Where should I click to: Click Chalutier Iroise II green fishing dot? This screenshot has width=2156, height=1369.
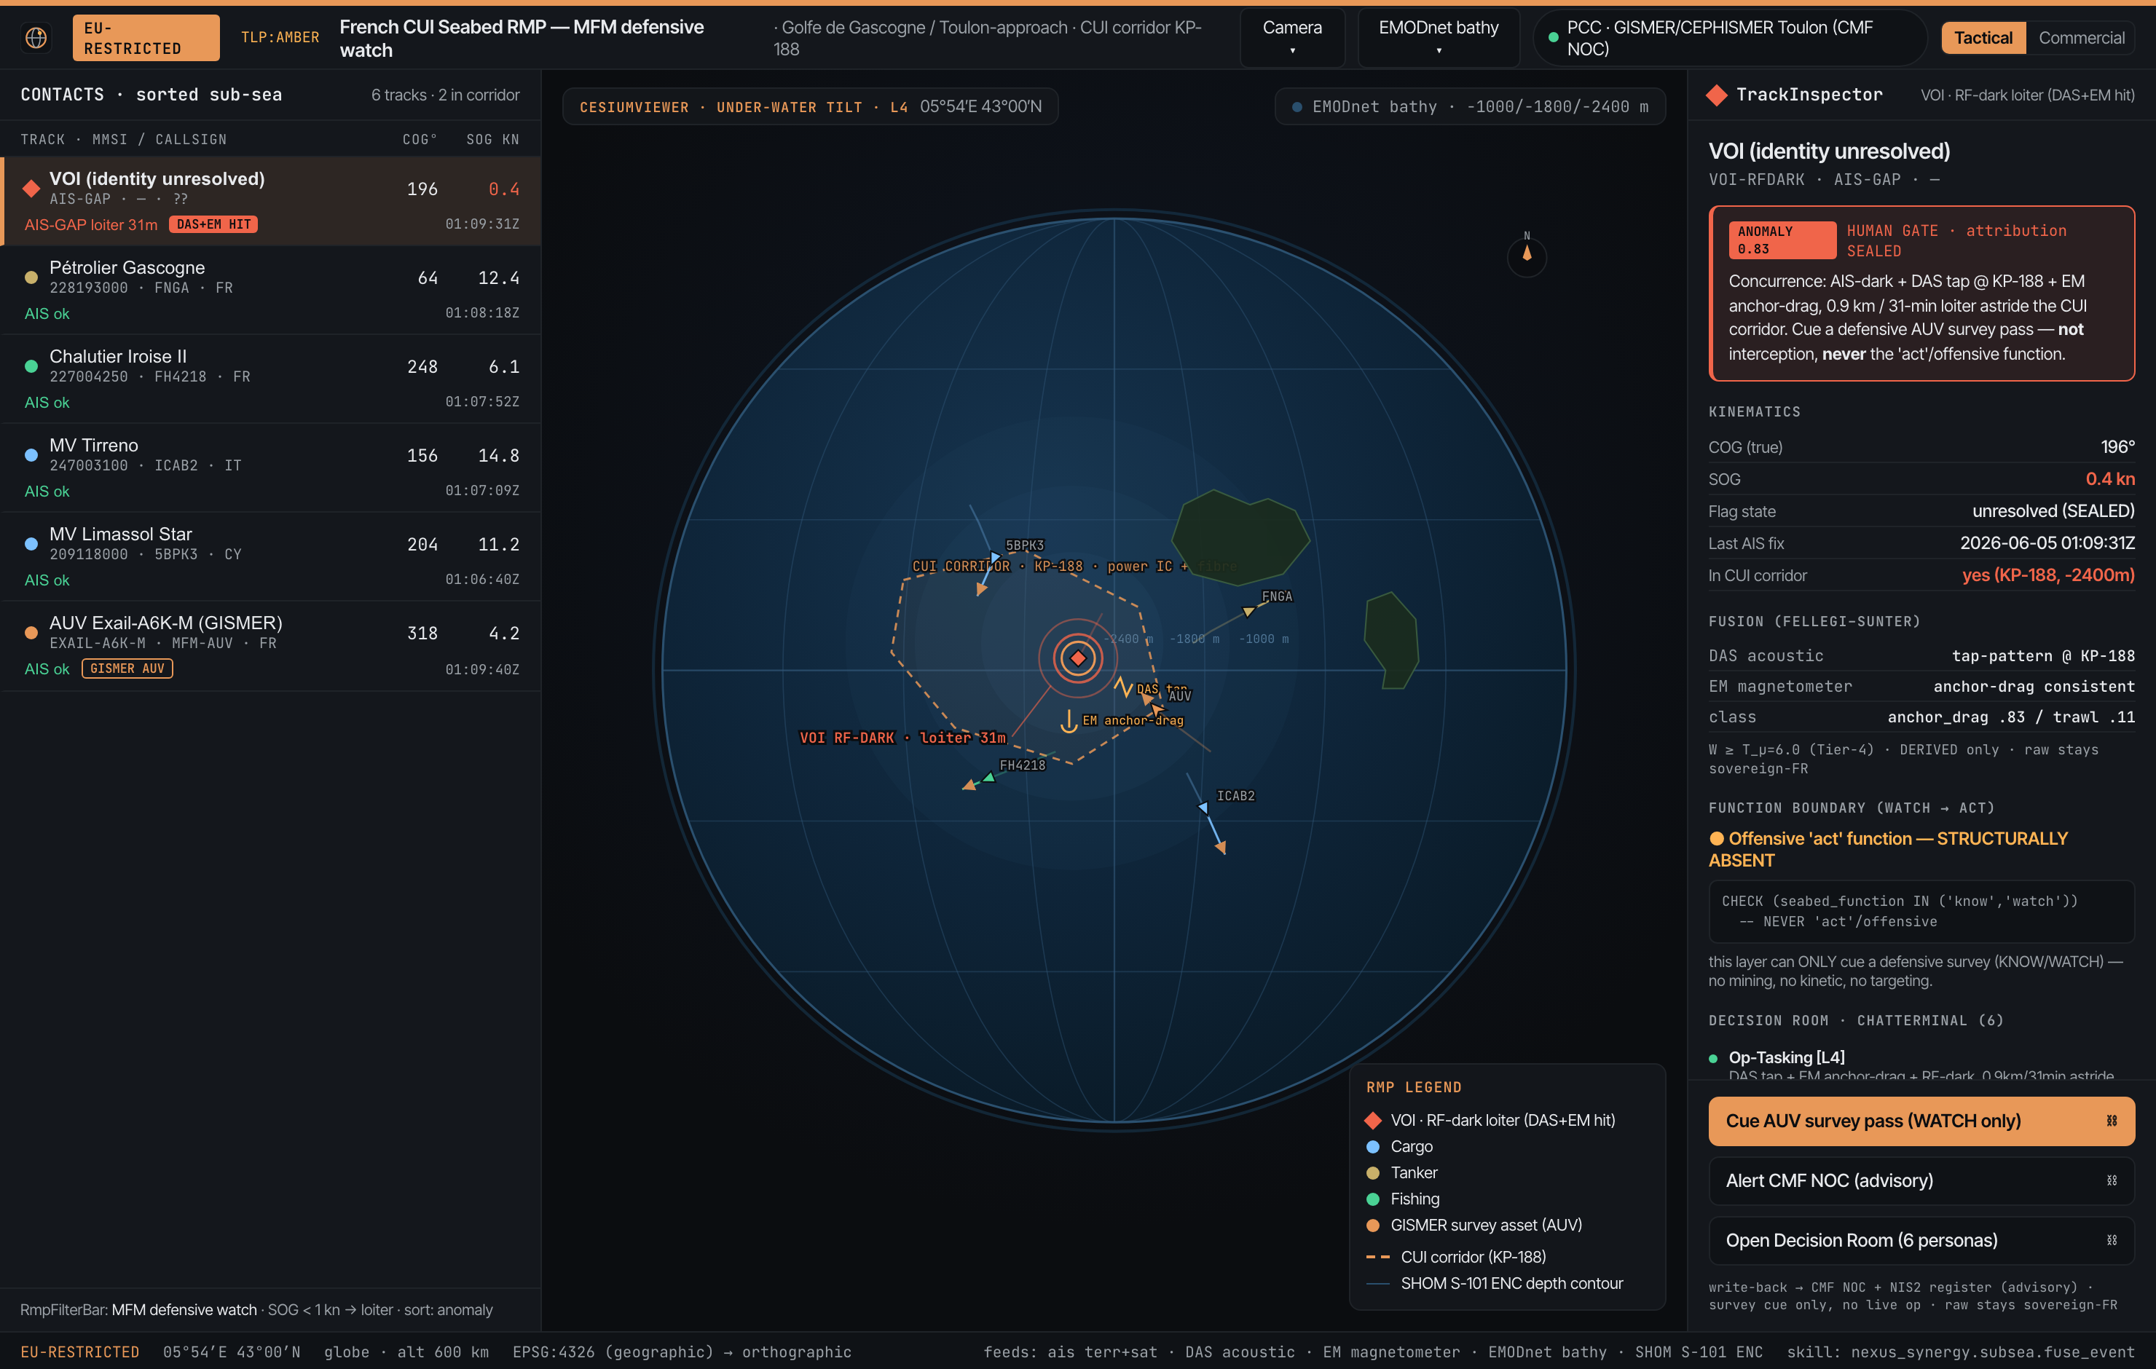point(31,366)
